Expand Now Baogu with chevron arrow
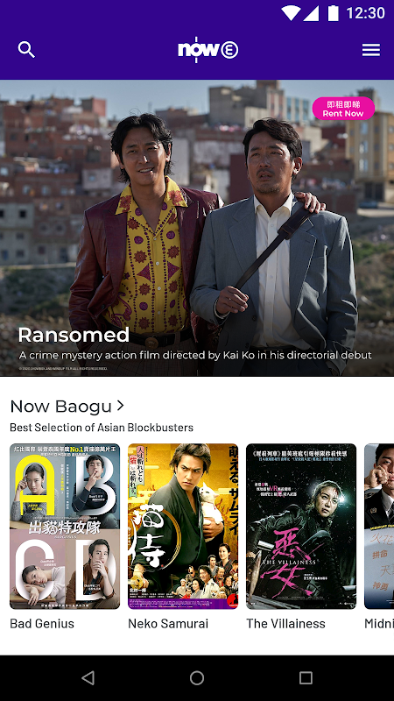Image resolution: width=394 pixels, height=701 pixels. (120, 406)
